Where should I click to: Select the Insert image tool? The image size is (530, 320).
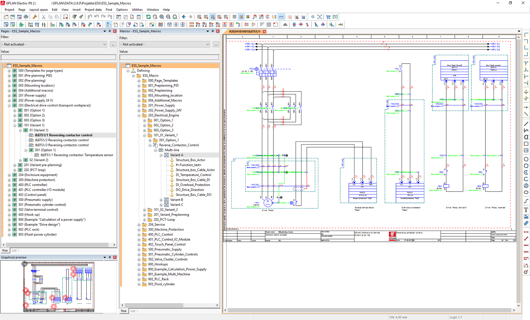pos(526,217)
